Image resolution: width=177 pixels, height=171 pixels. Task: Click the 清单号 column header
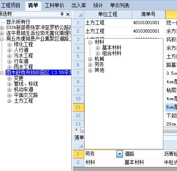pyautogui.click(x=149, y=14)
